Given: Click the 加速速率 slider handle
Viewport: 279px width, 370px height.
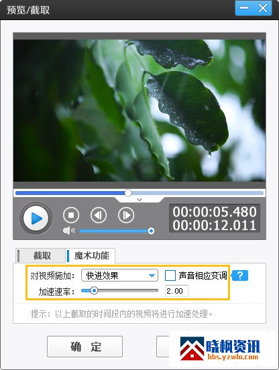Looking at the screenshot, I should [x=94, y=290].
